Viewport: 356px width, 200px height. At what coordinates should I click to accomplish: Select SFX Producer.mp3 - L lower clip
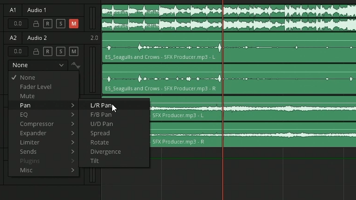[253, 108]
